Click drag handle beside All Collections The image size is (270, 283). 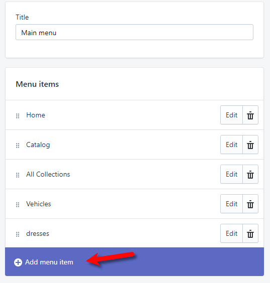(18, 175)
